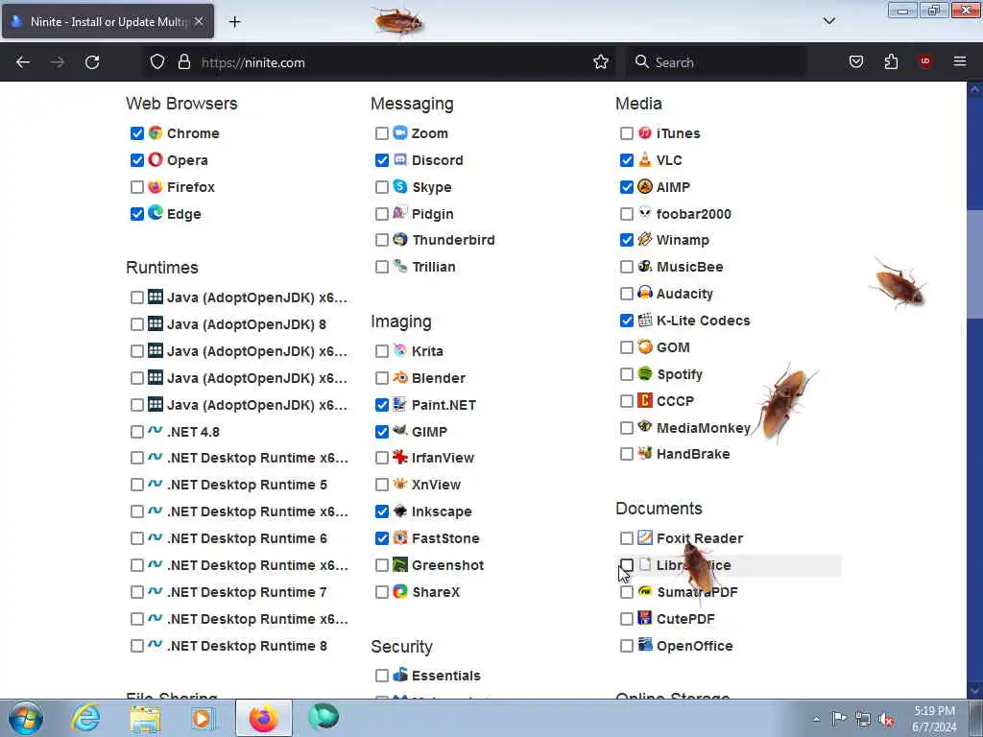This screenshot has height=737, width=983.
Task: Click the Blender icon
Action: tap(400, 378)
